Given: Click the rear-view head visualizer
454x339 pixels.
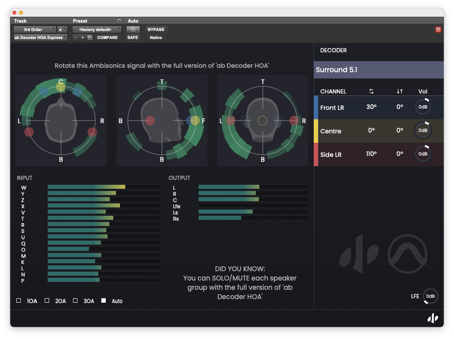Looking at the screenshot, I should (262, 121).
